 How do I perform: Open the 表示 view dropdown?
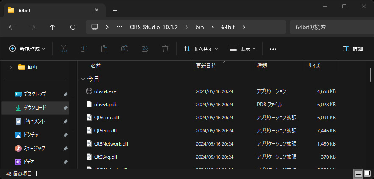[x=243, y=49]
